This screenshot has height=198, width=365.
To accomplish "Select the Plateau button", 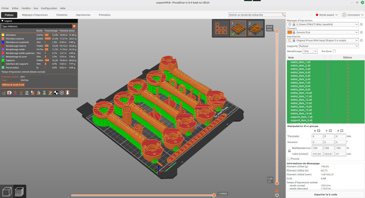I will tap(9, 15).
